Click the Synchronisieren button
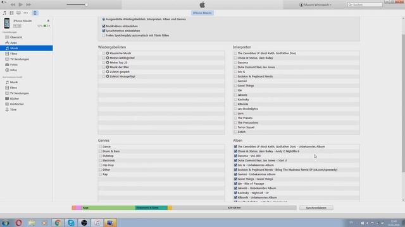This screenshot has height=227, width=405. click(316, 207)
